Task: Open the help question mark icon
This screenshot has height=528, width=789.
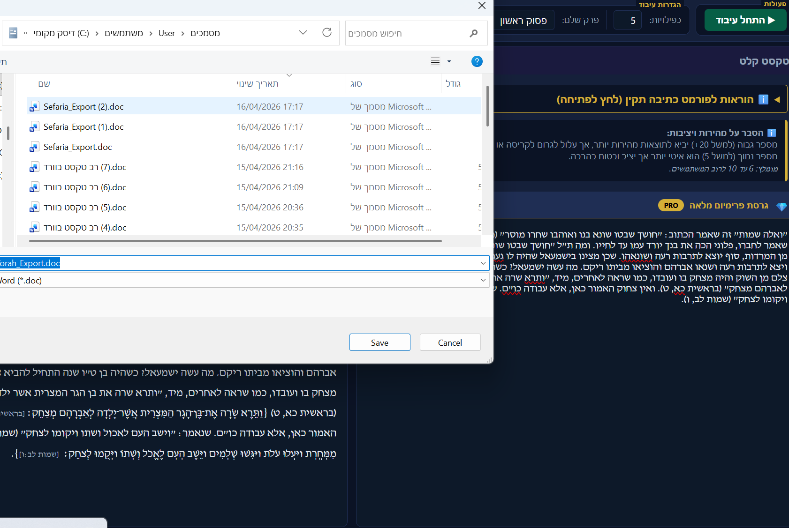Action: [x=477, y=61]
